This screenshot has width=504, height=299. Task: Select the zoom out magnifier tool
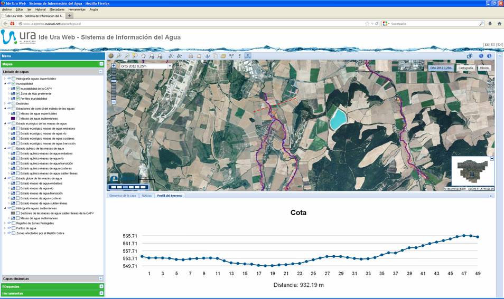point(127,56)
